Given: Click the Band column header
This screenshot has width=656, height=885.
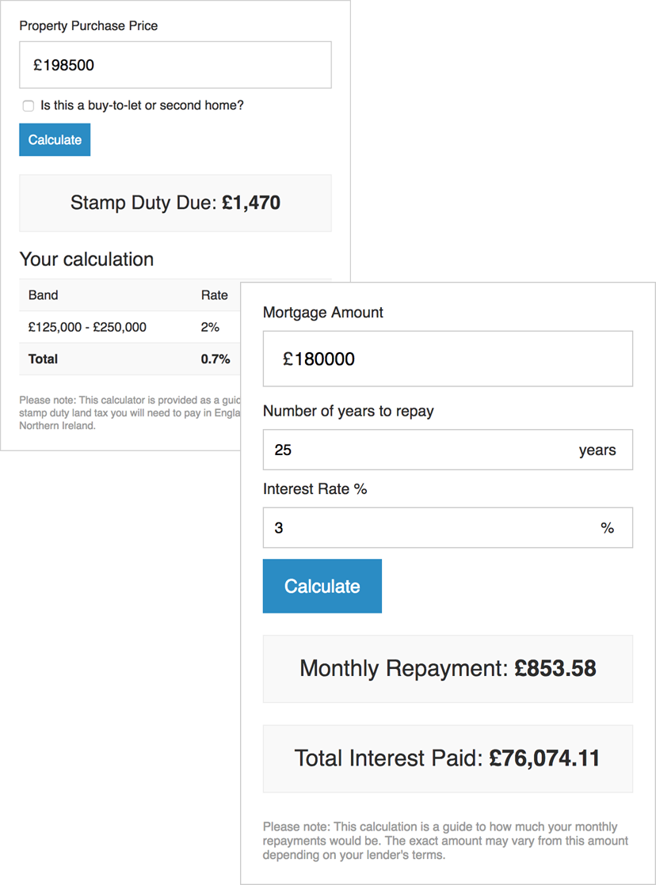Looking at the screenshot, I should point(43,294).
